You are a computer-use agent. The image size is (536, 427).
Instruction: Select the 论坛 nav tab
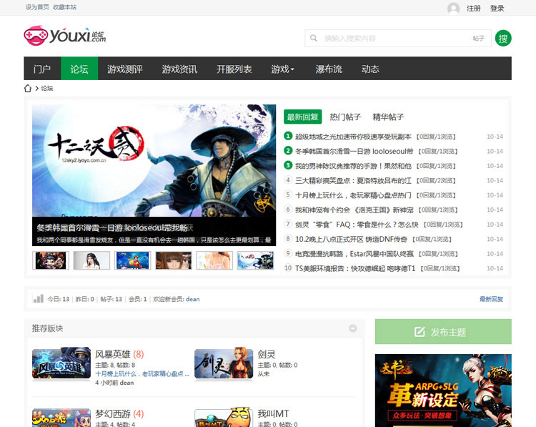(x=79, y=69)
